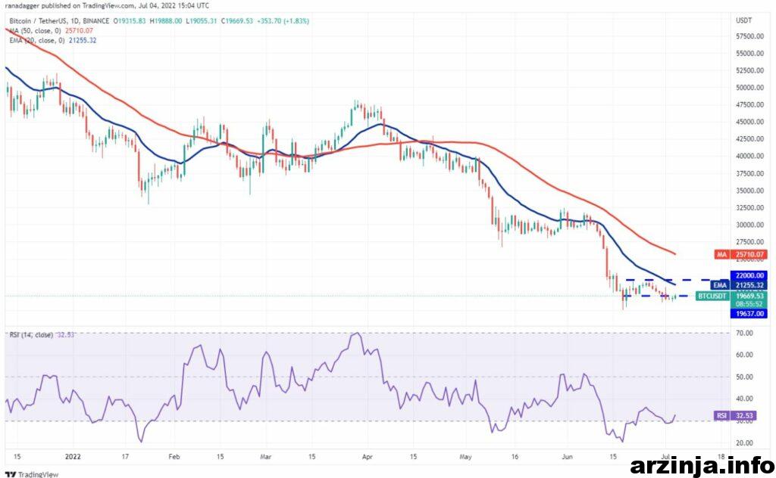Select the red MA price tag 25710.07
This screenshot has height=478, width=776.
tap(741, 255)
